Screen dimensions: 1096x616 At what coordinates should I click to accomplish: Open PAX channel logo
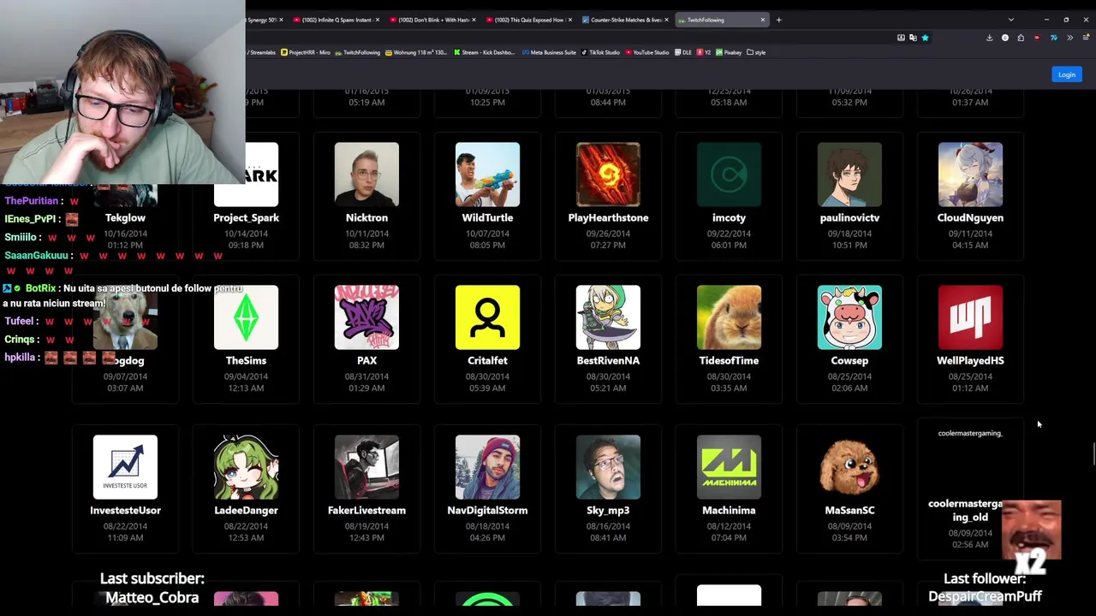[x=366, y=317]
